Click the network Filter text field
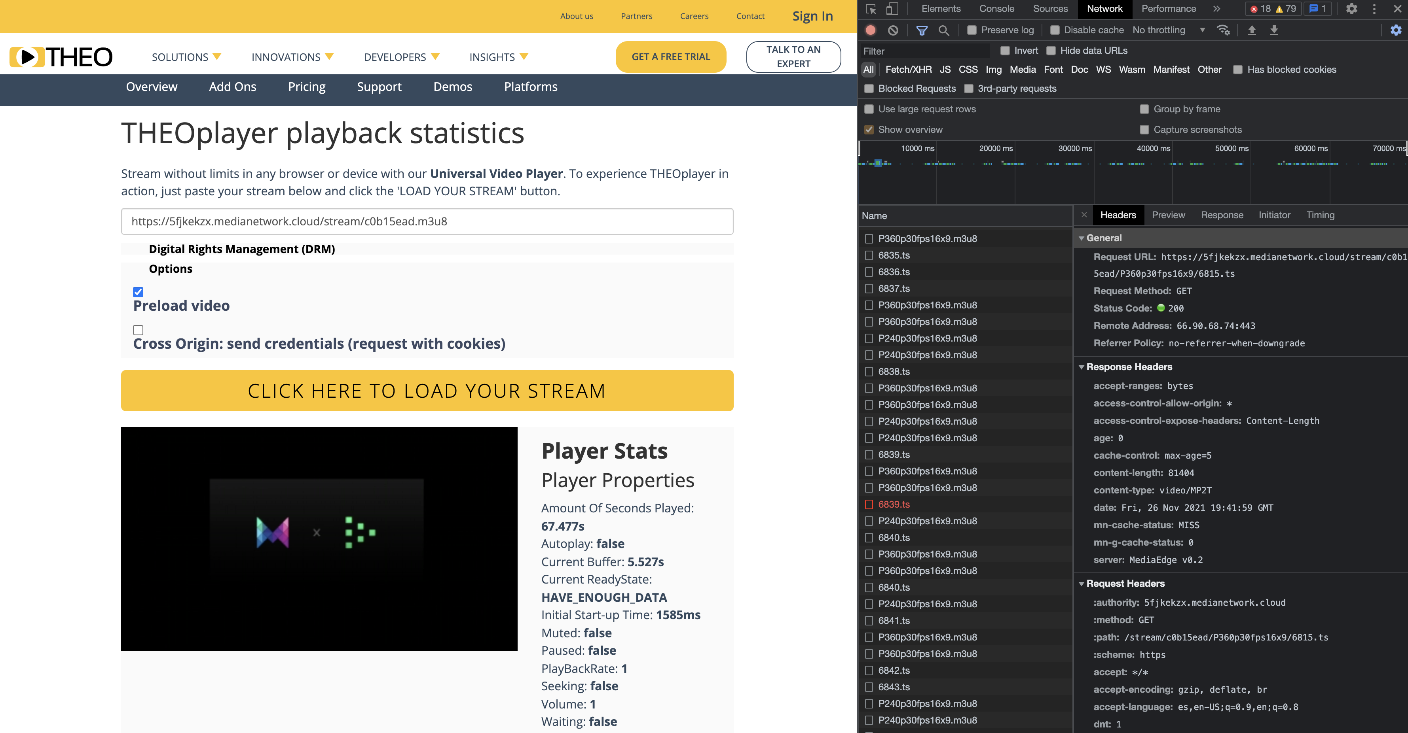The height and width of the screenshot is (733, 1408). [925, 51]
